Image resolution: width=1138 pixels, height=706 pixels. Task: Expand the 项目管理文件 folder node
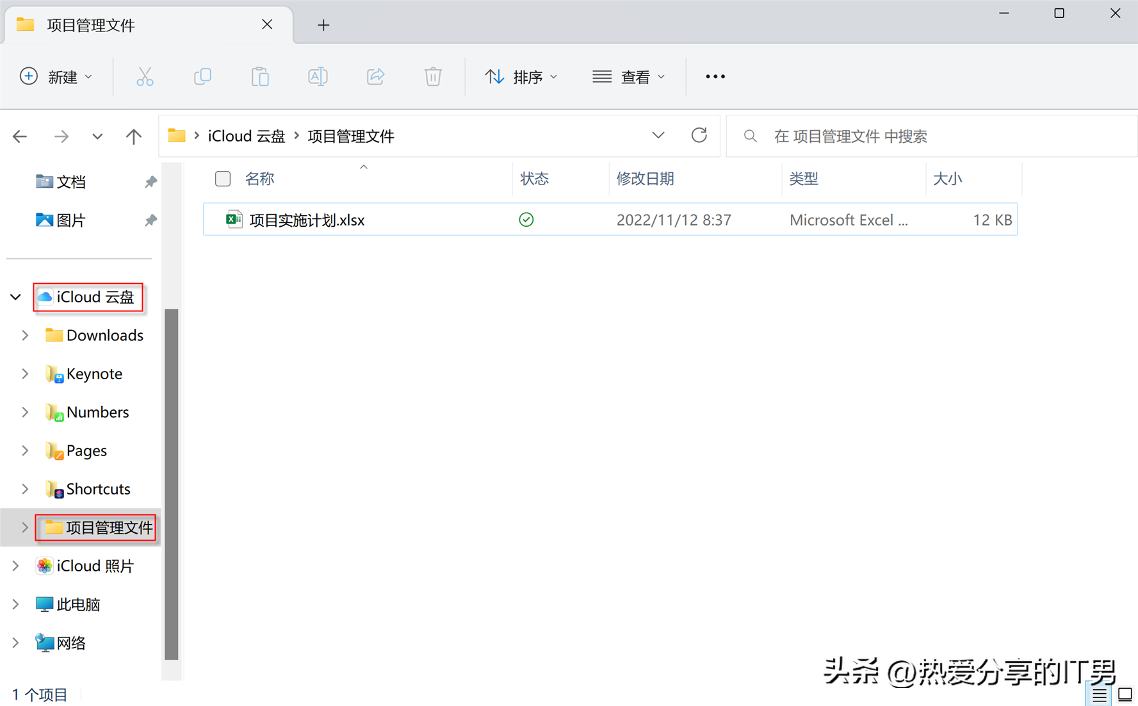tap(25, 527)
